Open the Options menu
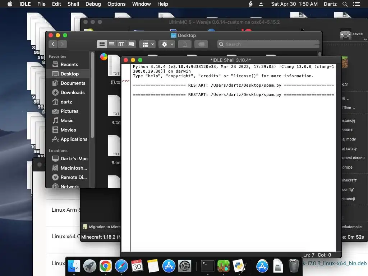368x276 pixels. [x=116, y=4]
